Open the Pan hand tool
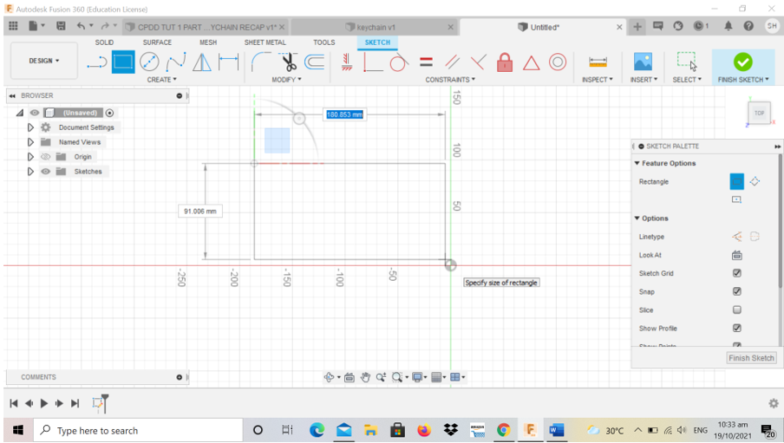 click(365, 377)
